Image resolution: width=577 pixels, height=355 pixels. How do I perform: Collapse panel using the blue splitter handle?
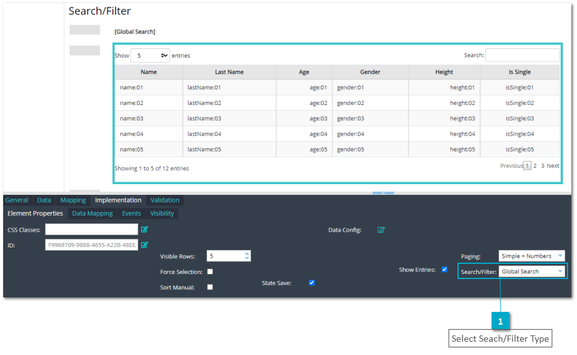click(x=383, y=193)
